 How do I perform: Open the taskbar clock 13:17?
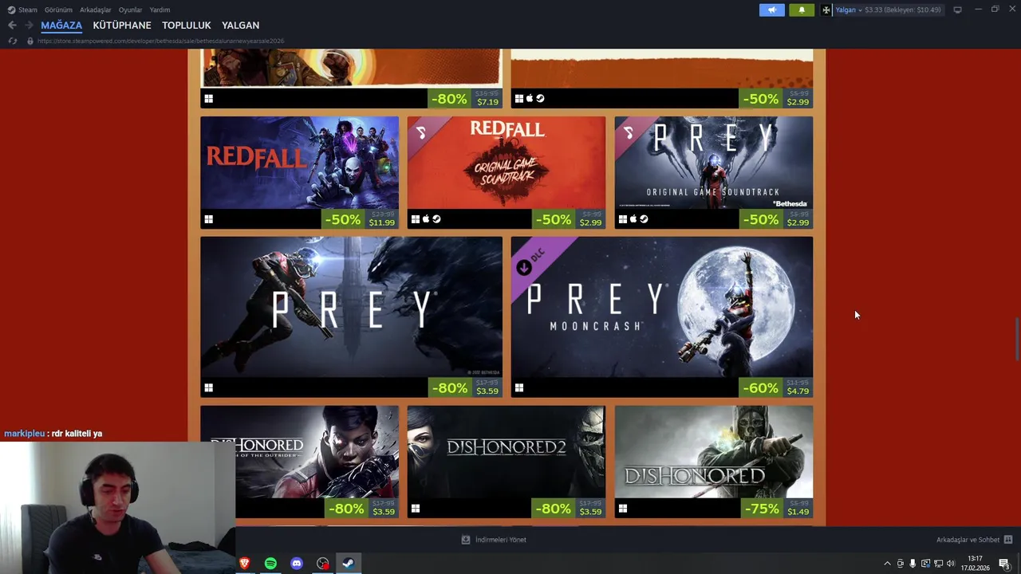click(x=975, y=564)
